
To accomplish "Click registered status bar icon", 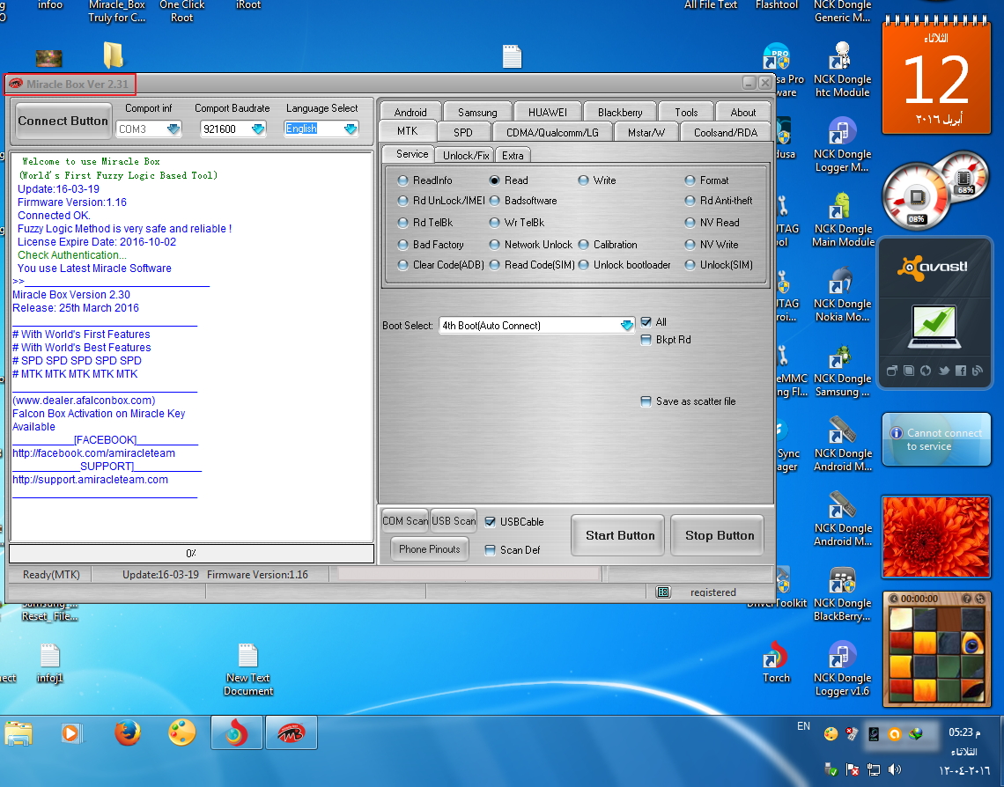I will coord(663,592).
